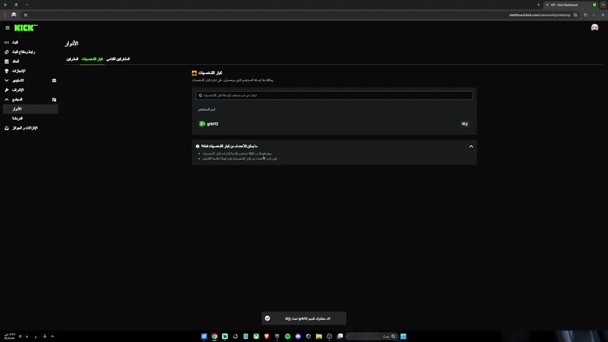Collapse the Community (المجتمع) sidebar section

[x=7, y=99]
